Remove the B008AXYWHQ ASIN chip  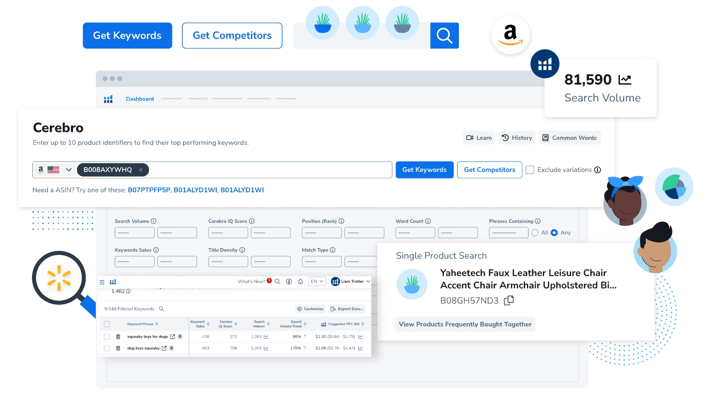pyautogui.click(x=141, y=170)
